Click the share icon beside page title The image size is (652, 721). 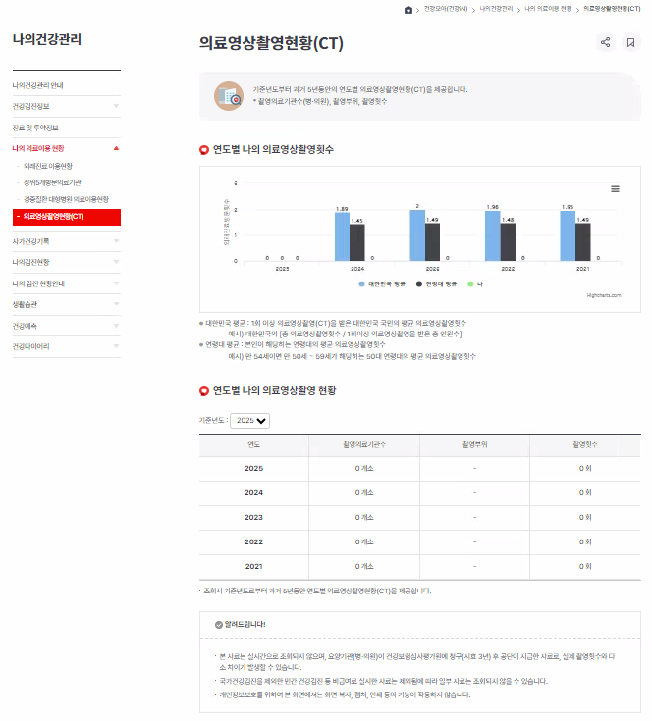point(605,43)
